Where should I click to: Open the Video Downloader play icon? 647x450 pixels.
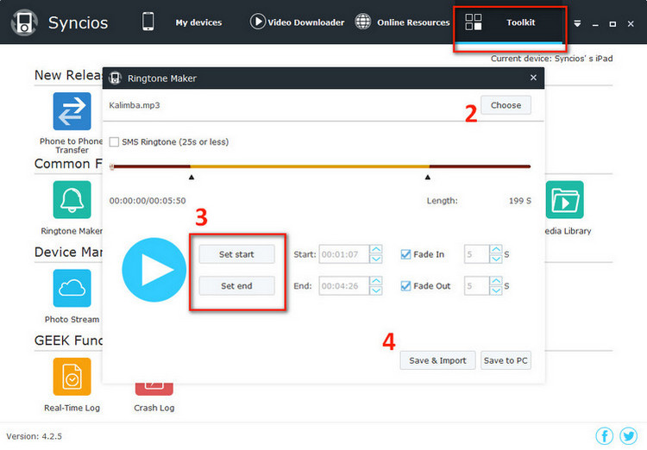[x=257, y=22]
